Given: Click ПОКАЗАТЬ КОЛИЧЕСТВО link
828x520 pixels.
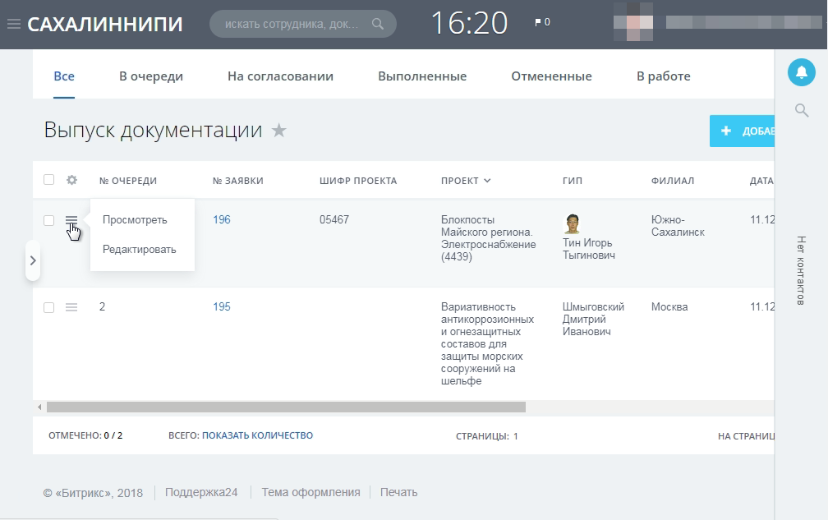Looking at the screenshot, I should [257, 435].
